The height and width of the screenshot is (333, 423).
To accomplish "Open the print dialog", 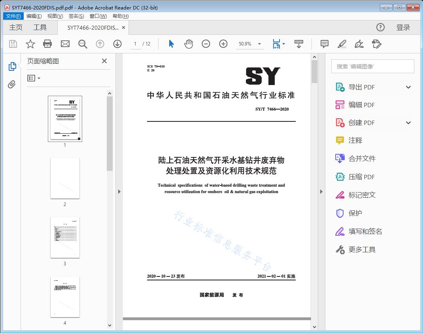I will (48, 44).
